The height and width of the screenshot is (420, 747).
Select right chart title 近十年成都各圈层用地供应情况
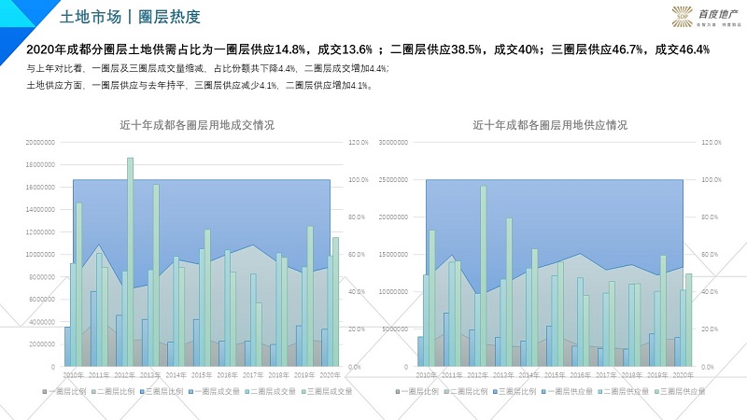coord(549,125)
